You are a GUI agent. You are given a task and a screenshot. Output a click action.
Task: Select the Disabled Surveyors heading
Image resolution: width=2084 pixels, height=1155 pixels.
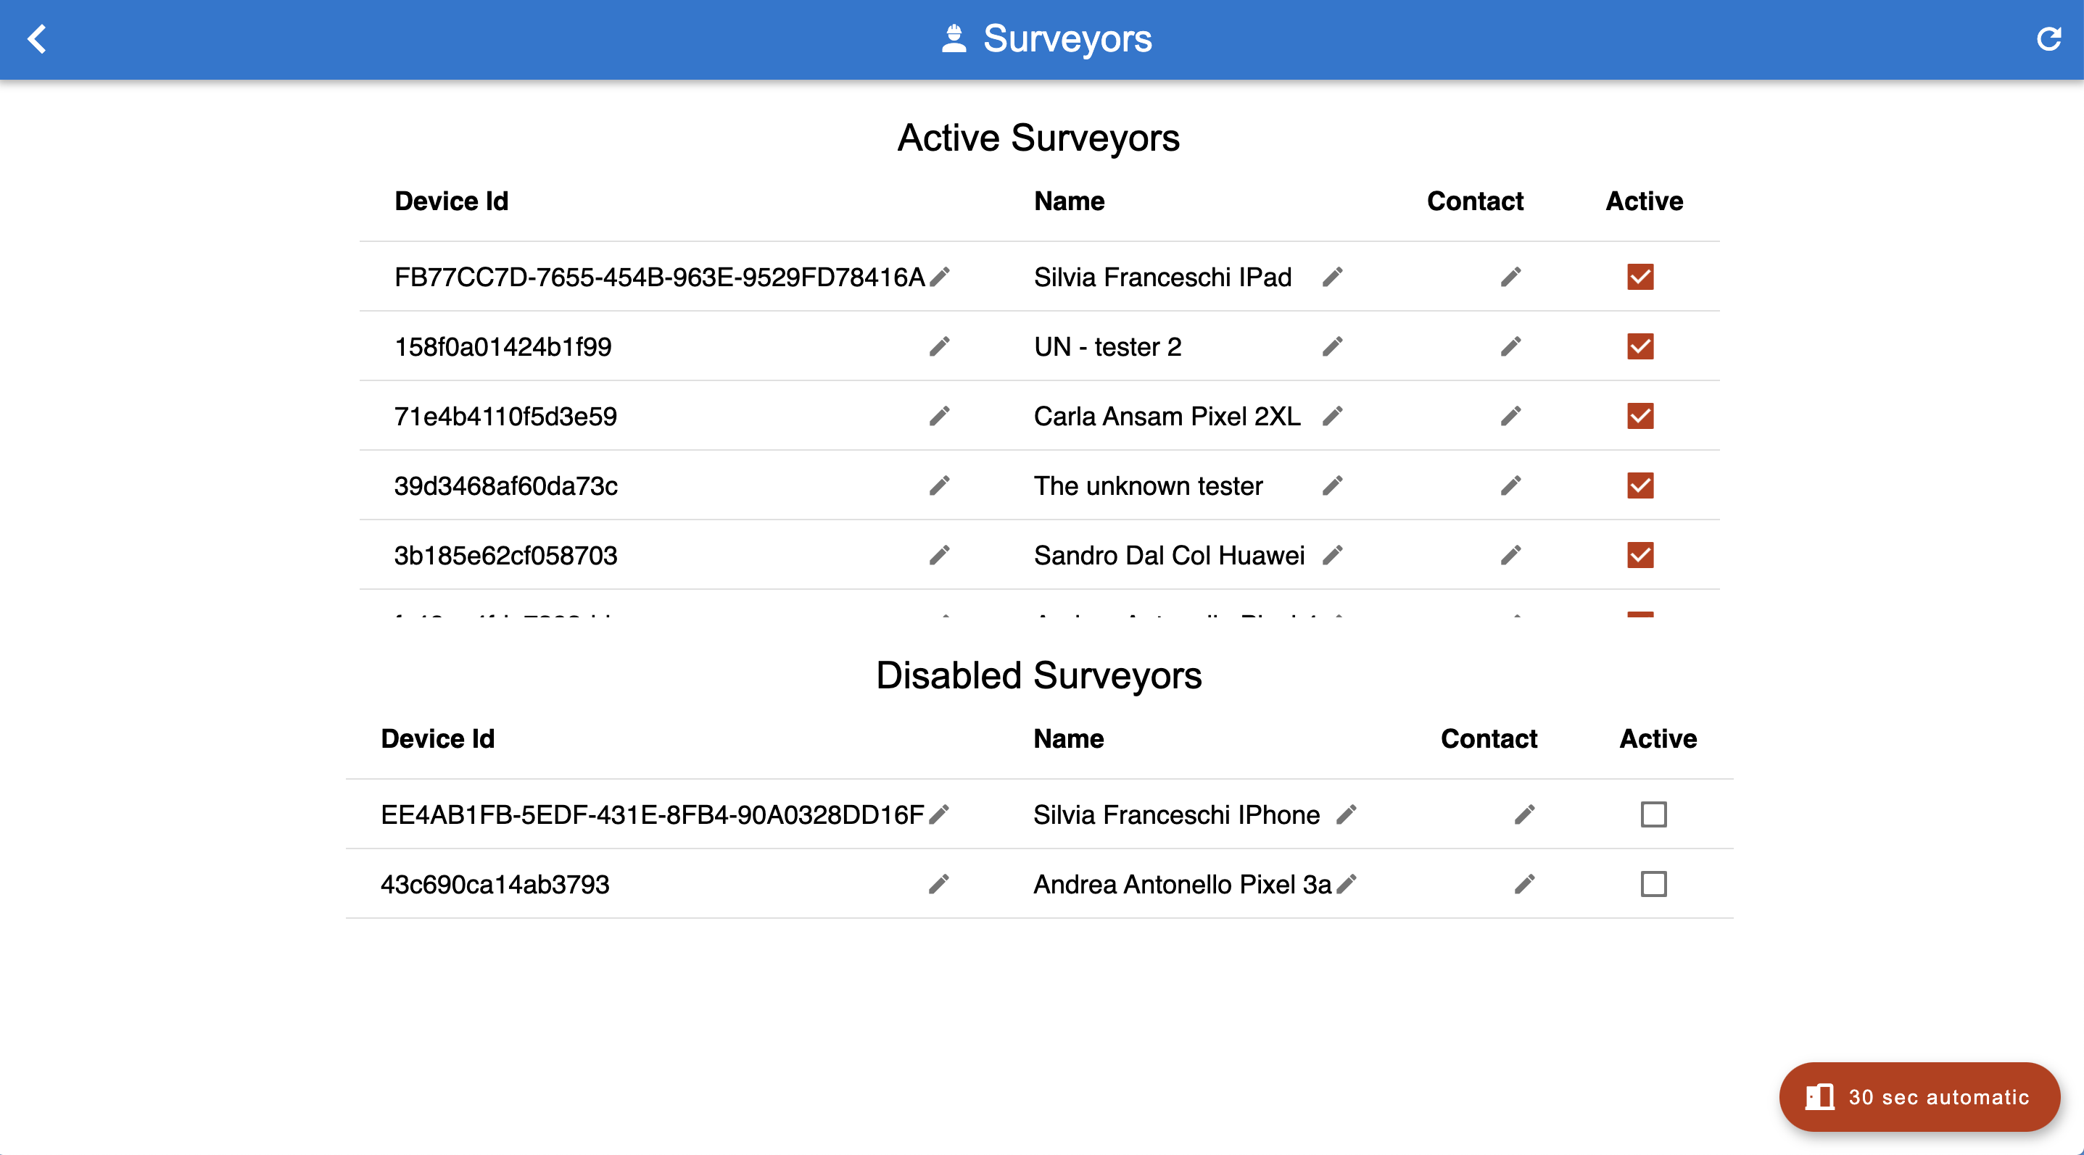(x=1039, y=676)
